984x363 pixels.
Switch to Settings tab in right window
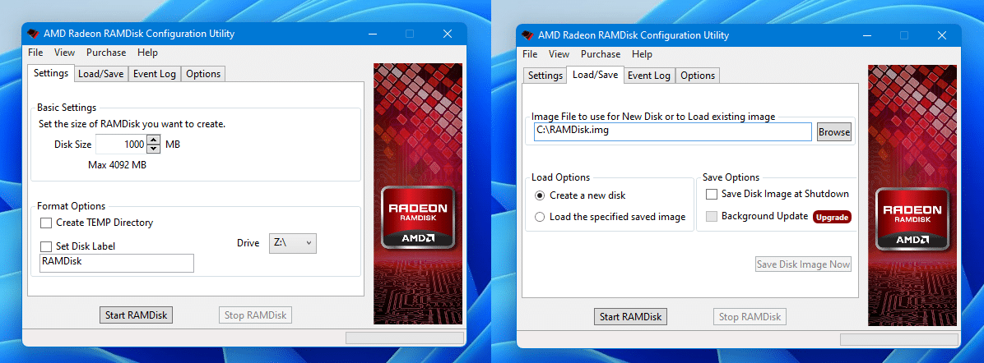coord(545,76)
